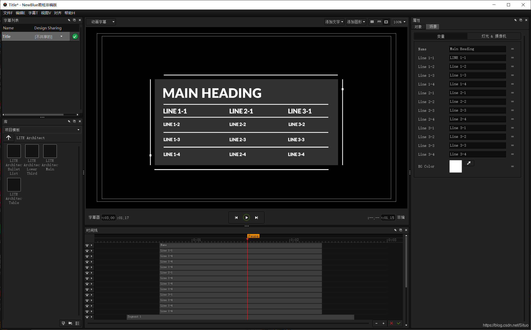The height and width of the screenshot is (330, 531).
Task: Pin the subtitle list (字幕列表) panel
Action: tap(69, 20)
